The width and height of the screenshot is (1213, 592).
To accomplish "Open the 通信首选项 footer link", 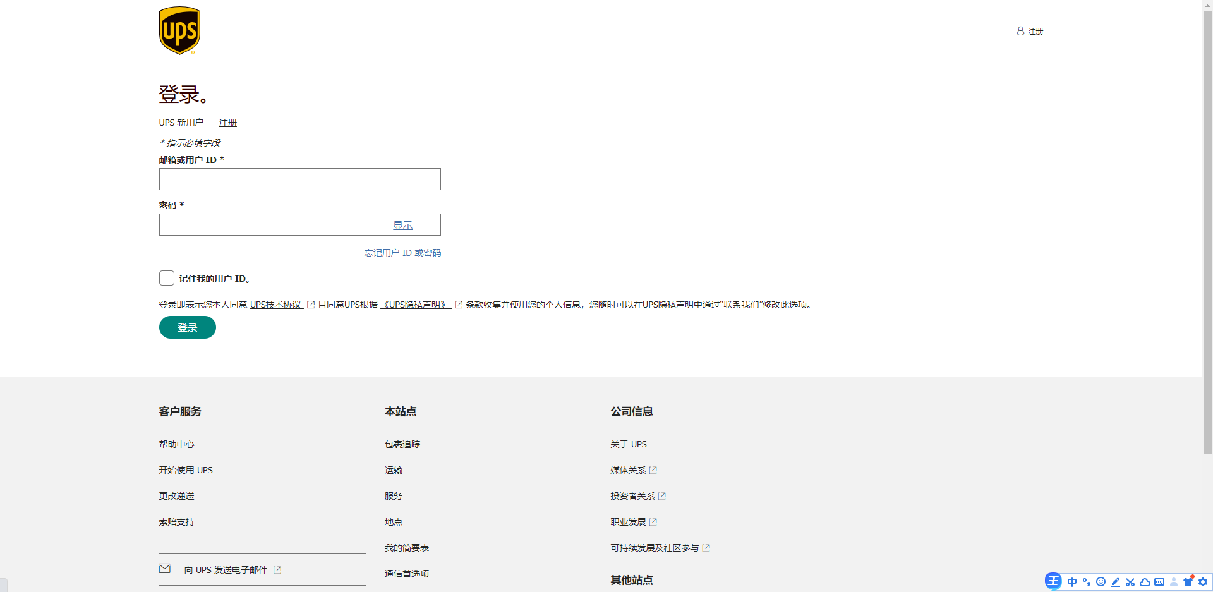I will click(407, 574).
